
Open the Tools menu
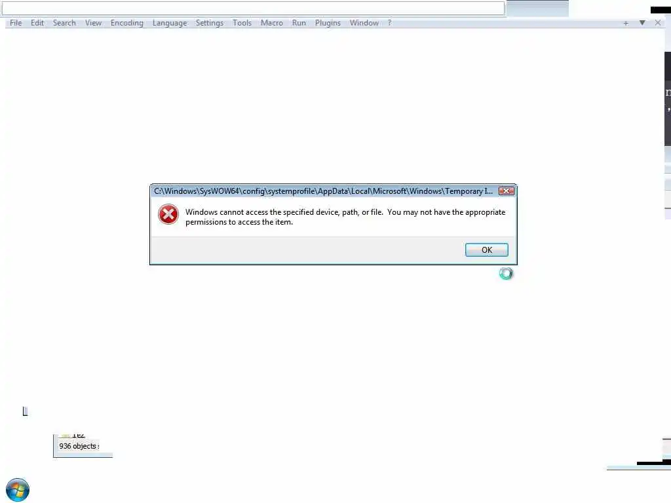coord(242,23)
